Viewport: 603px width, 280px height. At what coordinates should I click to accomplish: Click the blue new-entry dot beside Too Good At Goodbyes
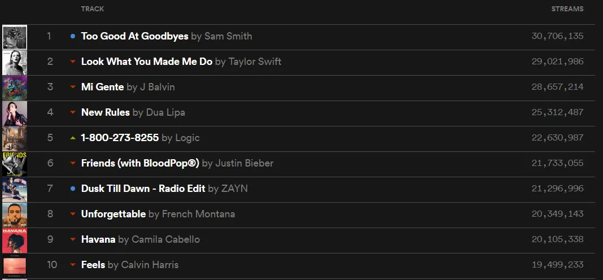(x=73, y=36)
